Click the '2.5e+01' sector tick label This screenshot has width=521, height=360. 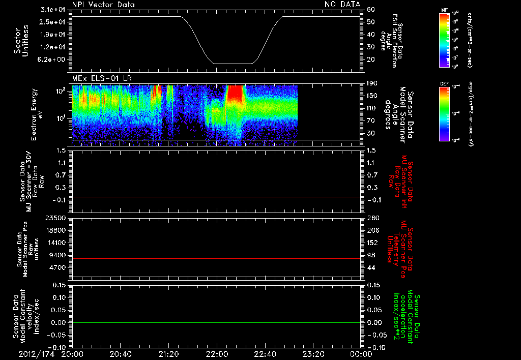pyautogui.click(x=53, y=22)
